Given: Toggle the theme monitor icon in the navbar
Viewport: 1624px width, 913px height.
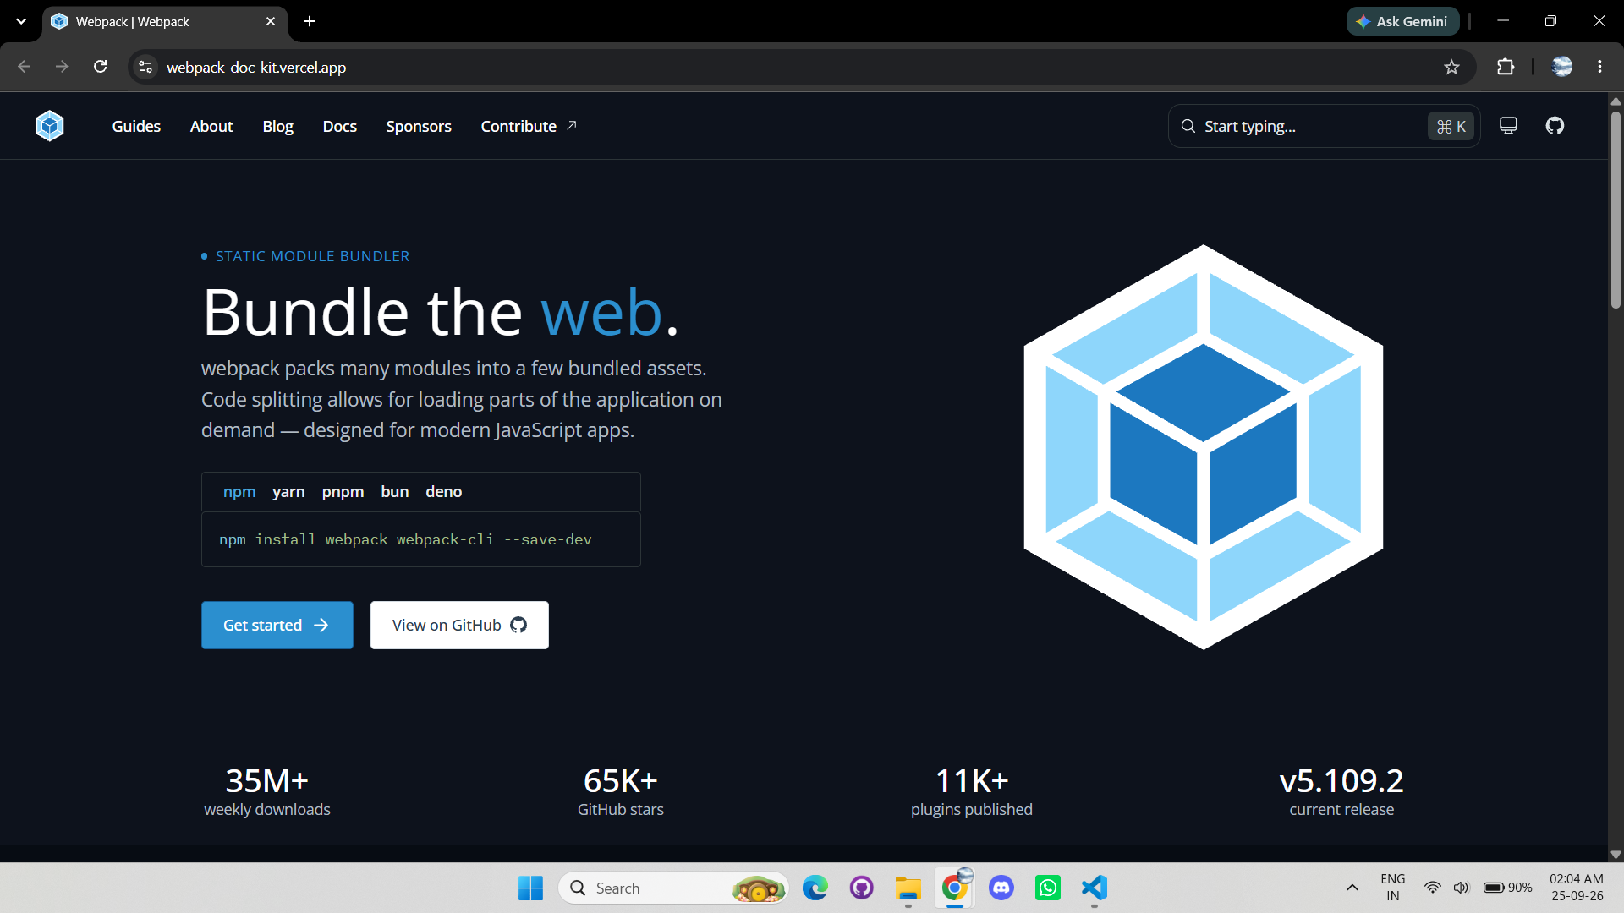Looking at the screenshot, I should click(1508, 126).
